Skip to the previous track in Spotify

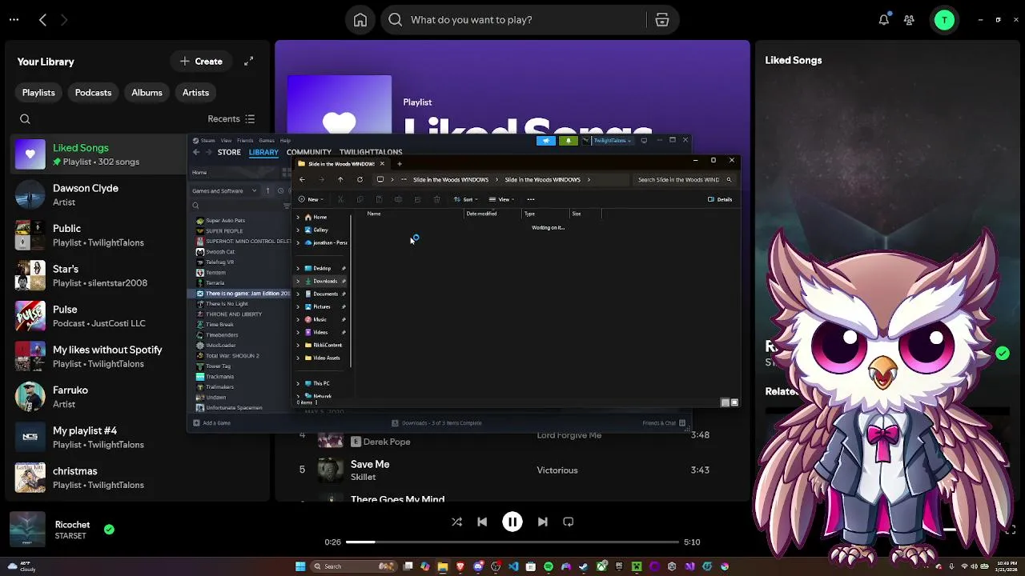click(482, 522)
